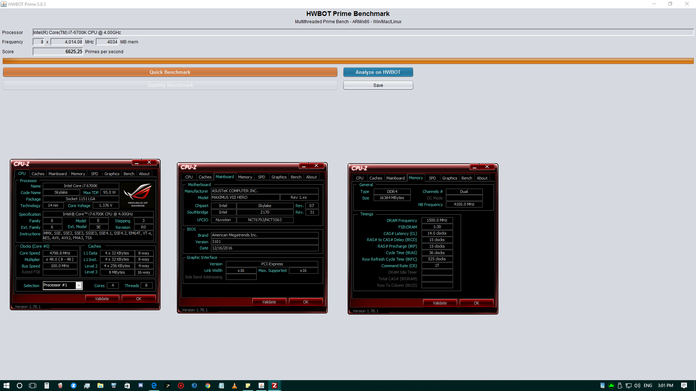This screenshot has width=696, height=391.
Task: Switch to Bench tab in middle CPU-Z window
Action: (x=296, y=177)
